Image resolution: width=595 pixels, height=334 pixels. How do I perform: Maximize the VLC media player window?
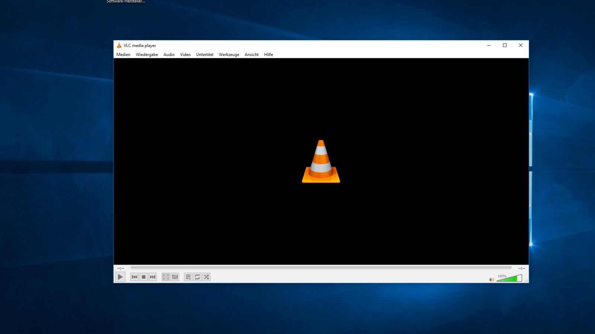(505, 45)
